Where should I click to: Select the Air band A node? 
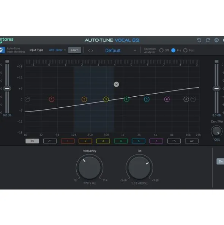coord(186,99)
